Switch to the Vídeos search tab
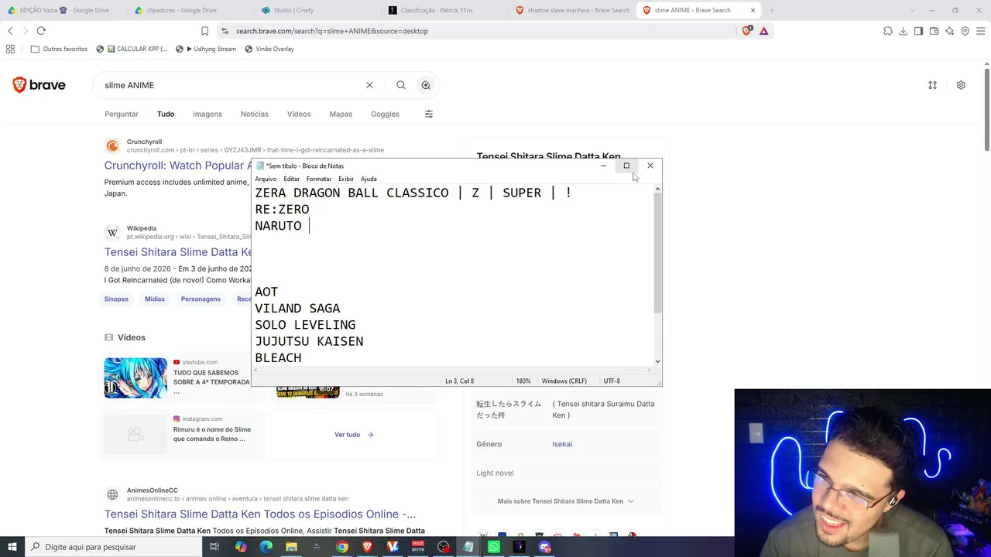The width and height of the screenshot is (991, 557). click(x=299, y=114)
